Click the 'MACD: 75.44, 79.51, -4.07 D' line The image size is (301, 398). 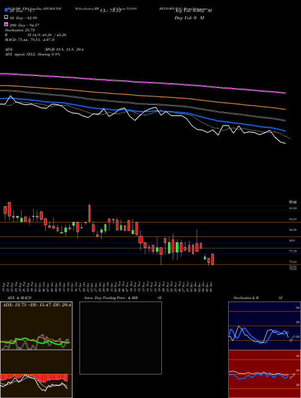[29, 40]
